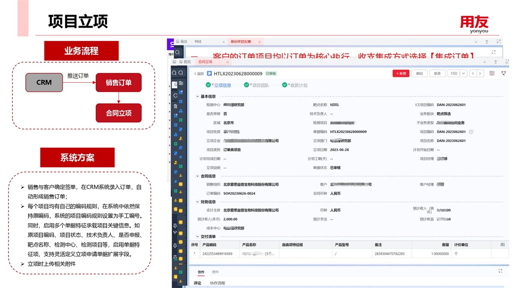Screen dimensions: 513x288
Task: Collapse the 合同信息 section
Action: click(198, 176)
